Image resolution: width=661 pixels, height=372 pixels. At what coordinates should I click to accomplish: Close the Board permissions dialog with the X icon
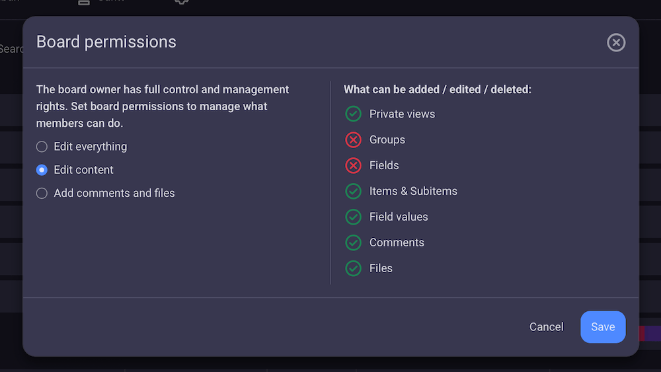click(x=616, y=43)
